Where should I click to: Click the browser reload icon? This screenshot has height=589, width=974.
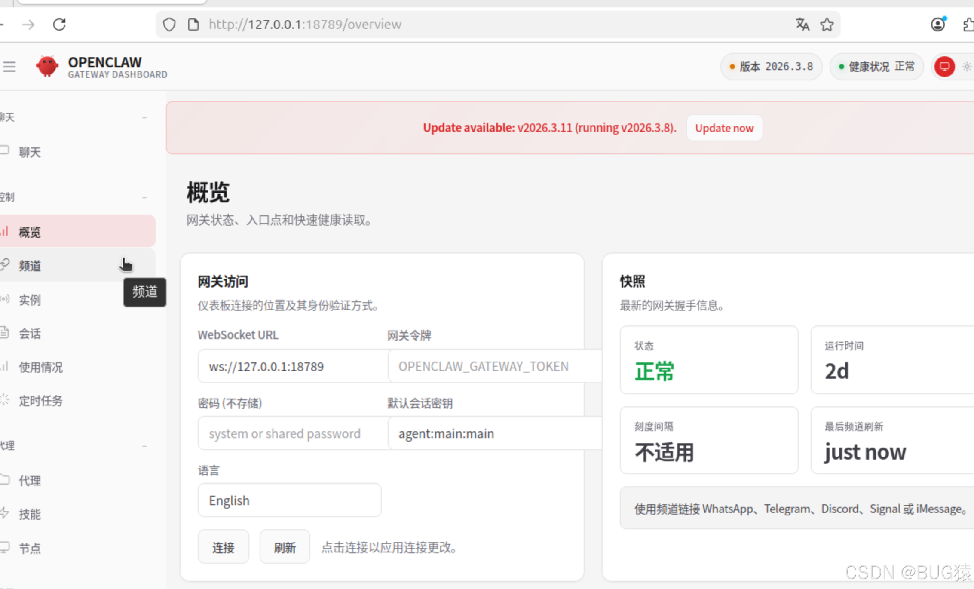pyautogui.click(x=59, y=25)
